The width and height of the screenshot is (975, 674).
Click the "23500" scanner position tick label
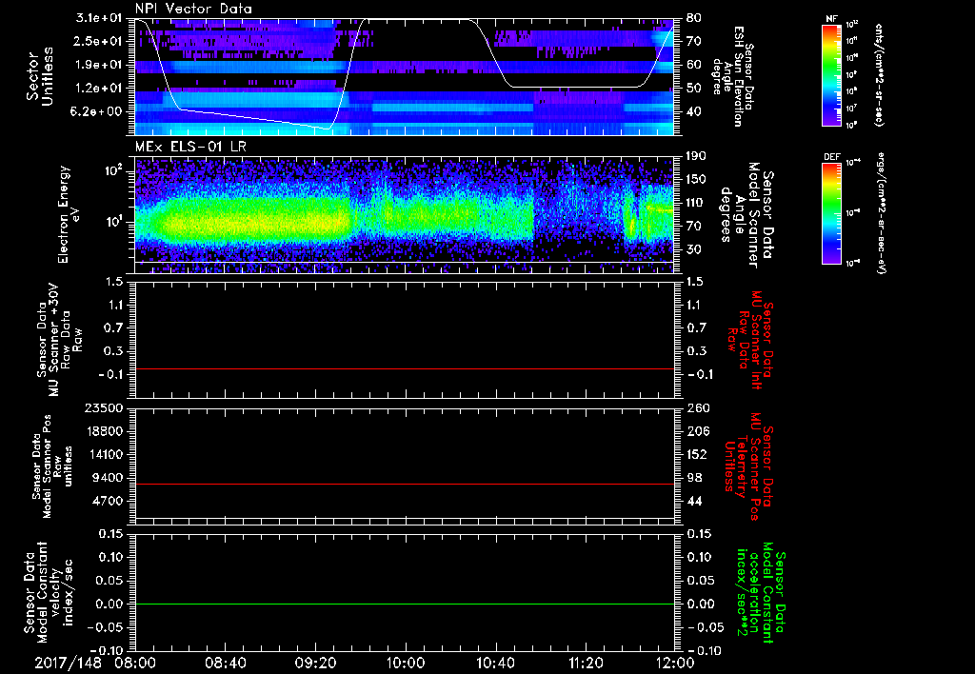(x=103, y=408)
